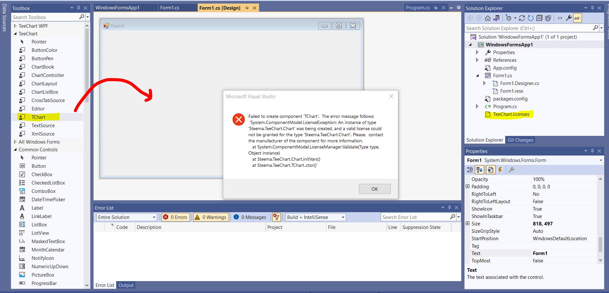Click the Error List filter funnel icon
The width and height of the screenshot is (609, 293).
coord(276,217)
